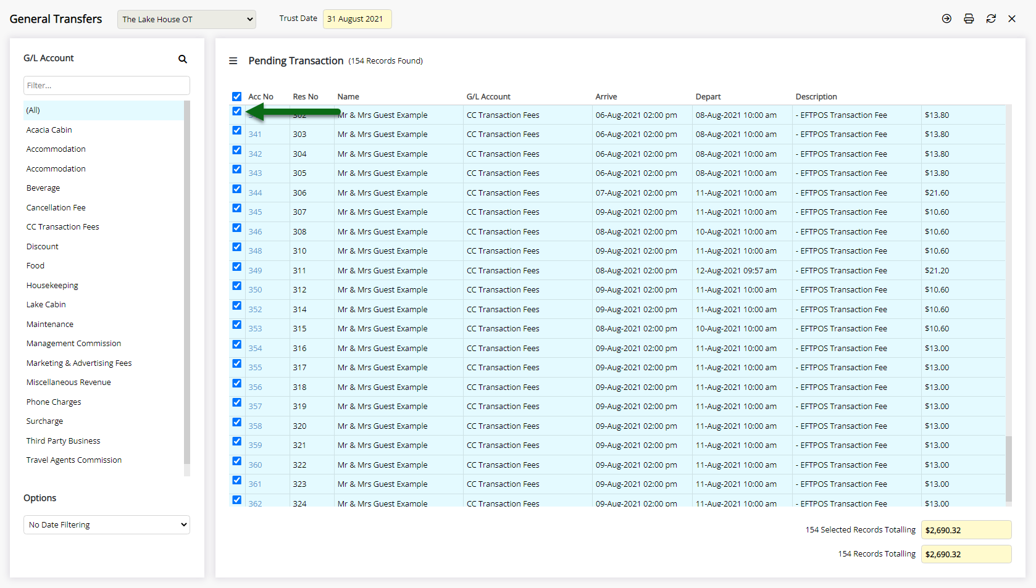Click the Trust Date field
This screenshot has width=1036, height=588.
tap(357, 19)
